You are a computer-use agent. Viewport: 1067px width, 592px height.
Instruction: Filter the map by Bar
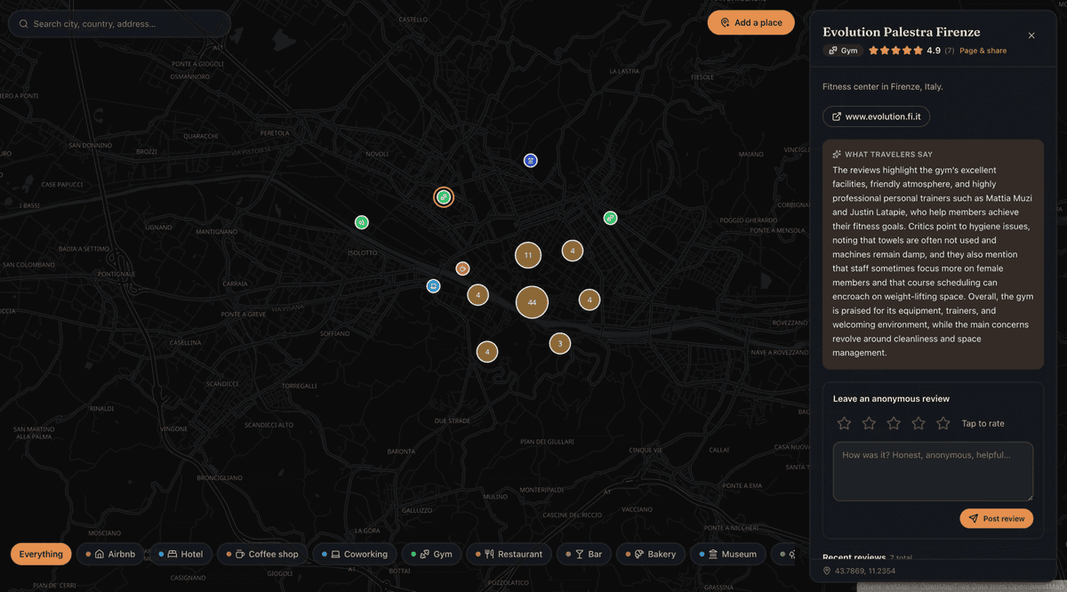point(584,554)
